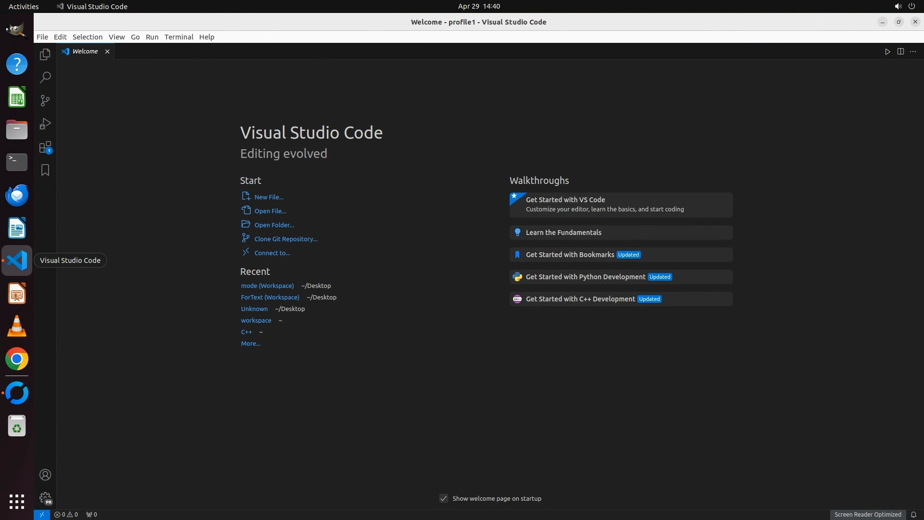The image size is (924, 520).
Task: Click the Accounts icon
Action: 45,475
